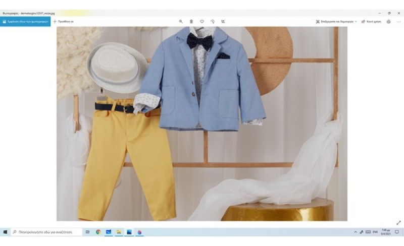Screen dimensions: 404x246
Task: Click the displayed clothing photo
Action: pos(202,124)
